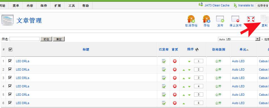
Task: Click the Auto LED section link in row 1
Action: [238, 61]
